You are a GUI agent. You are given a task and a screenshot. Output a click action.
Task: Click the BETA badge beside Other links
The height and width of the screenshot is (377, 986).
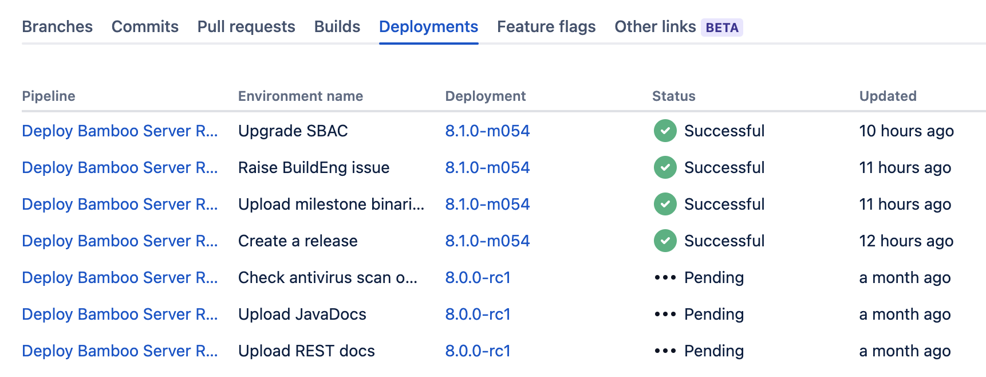tap(722, 28)
